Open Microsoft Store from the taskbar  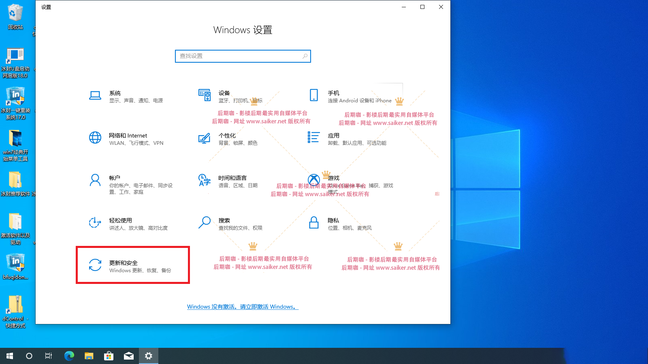109,356
